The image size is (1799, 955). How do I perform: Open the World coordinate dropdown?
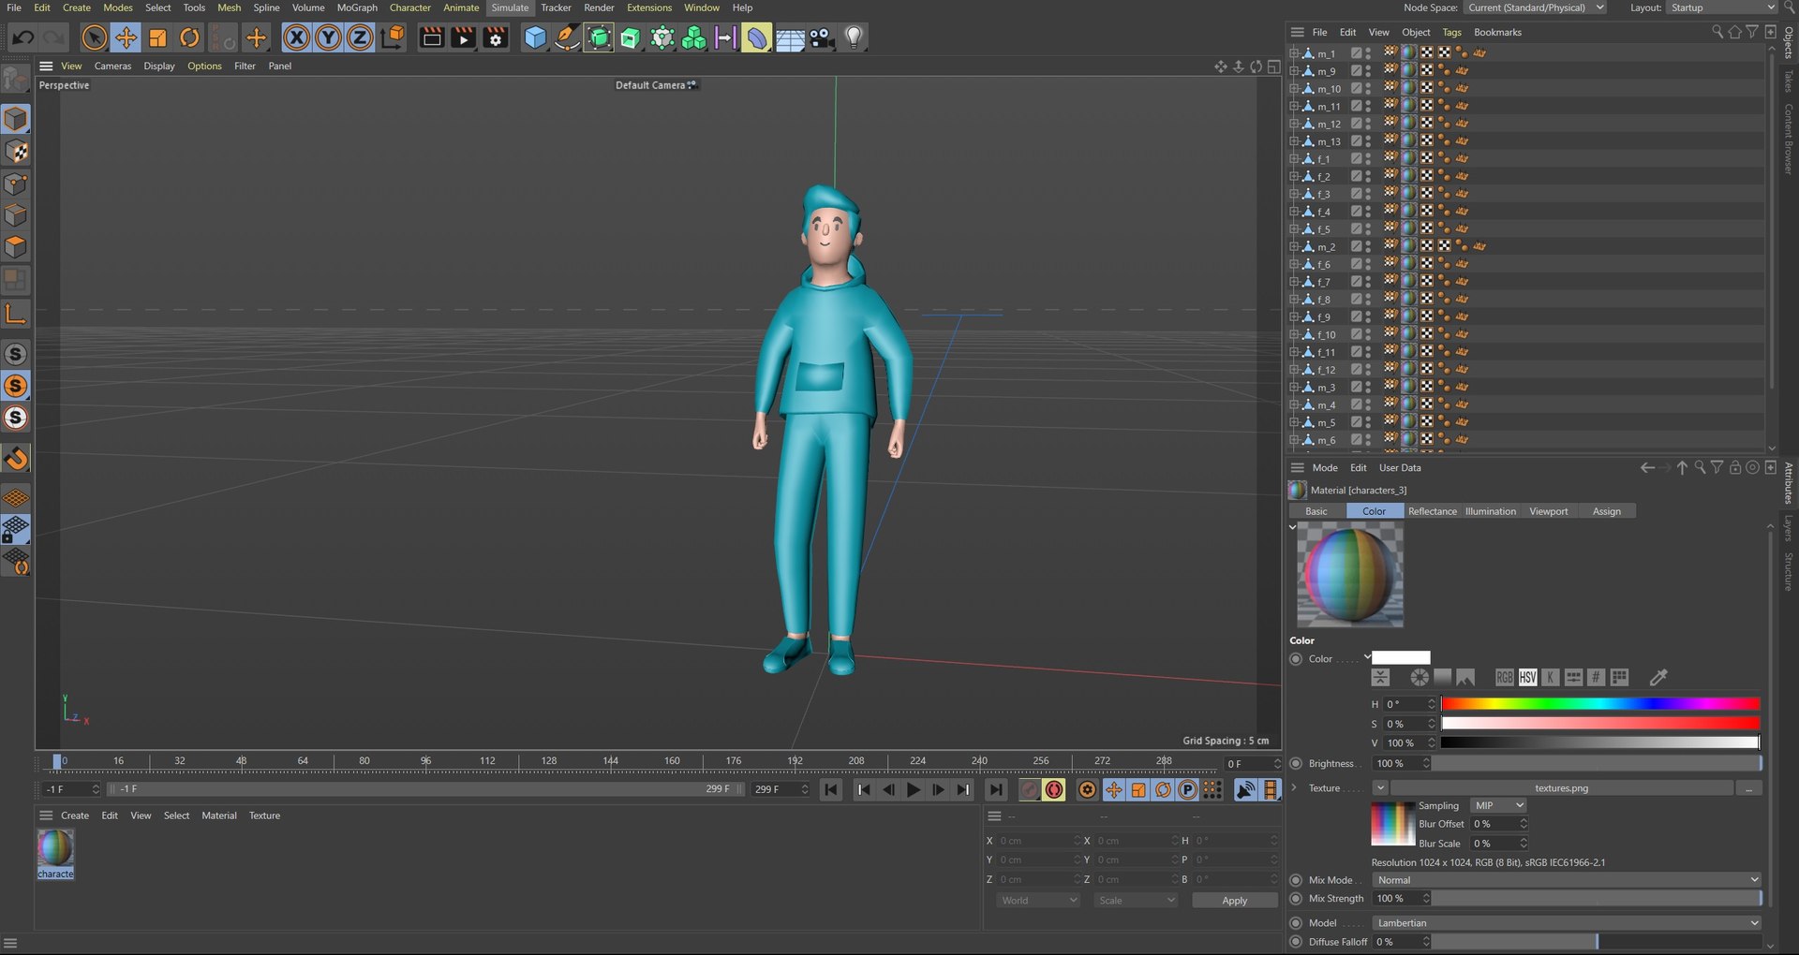coord(1038,901)
